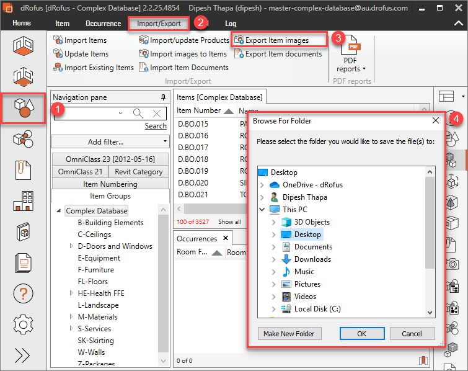The image size is (468, 371).
Task: Click the magnifier search icon
Action: click(x=138, y=114)
